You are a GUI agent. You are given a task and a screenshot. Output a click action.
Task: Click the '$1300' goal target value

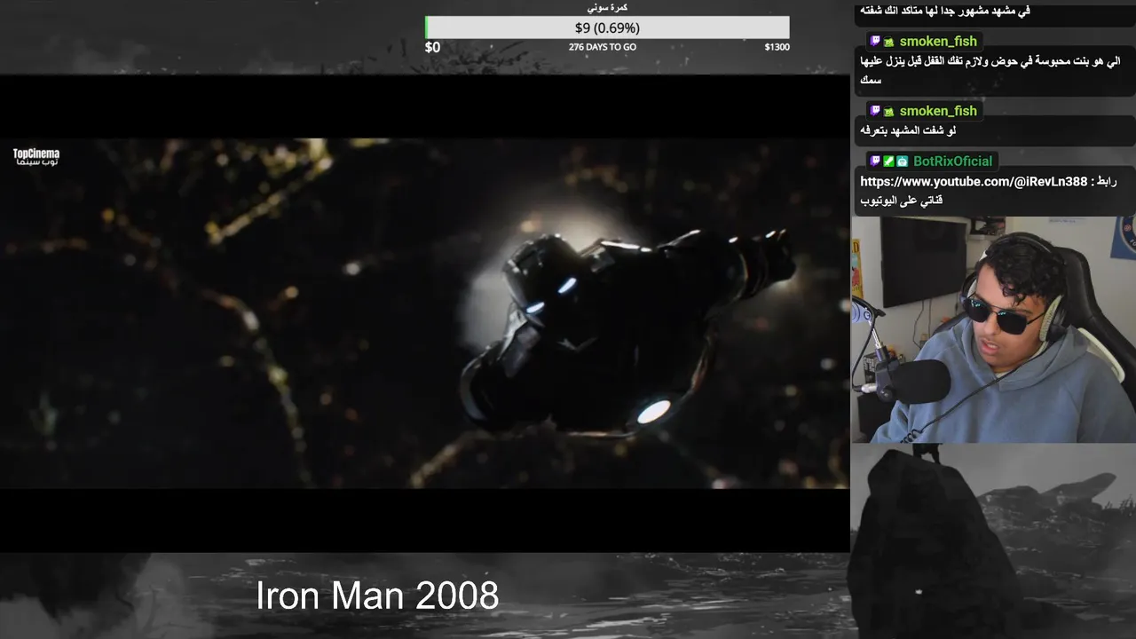(777, 47)
